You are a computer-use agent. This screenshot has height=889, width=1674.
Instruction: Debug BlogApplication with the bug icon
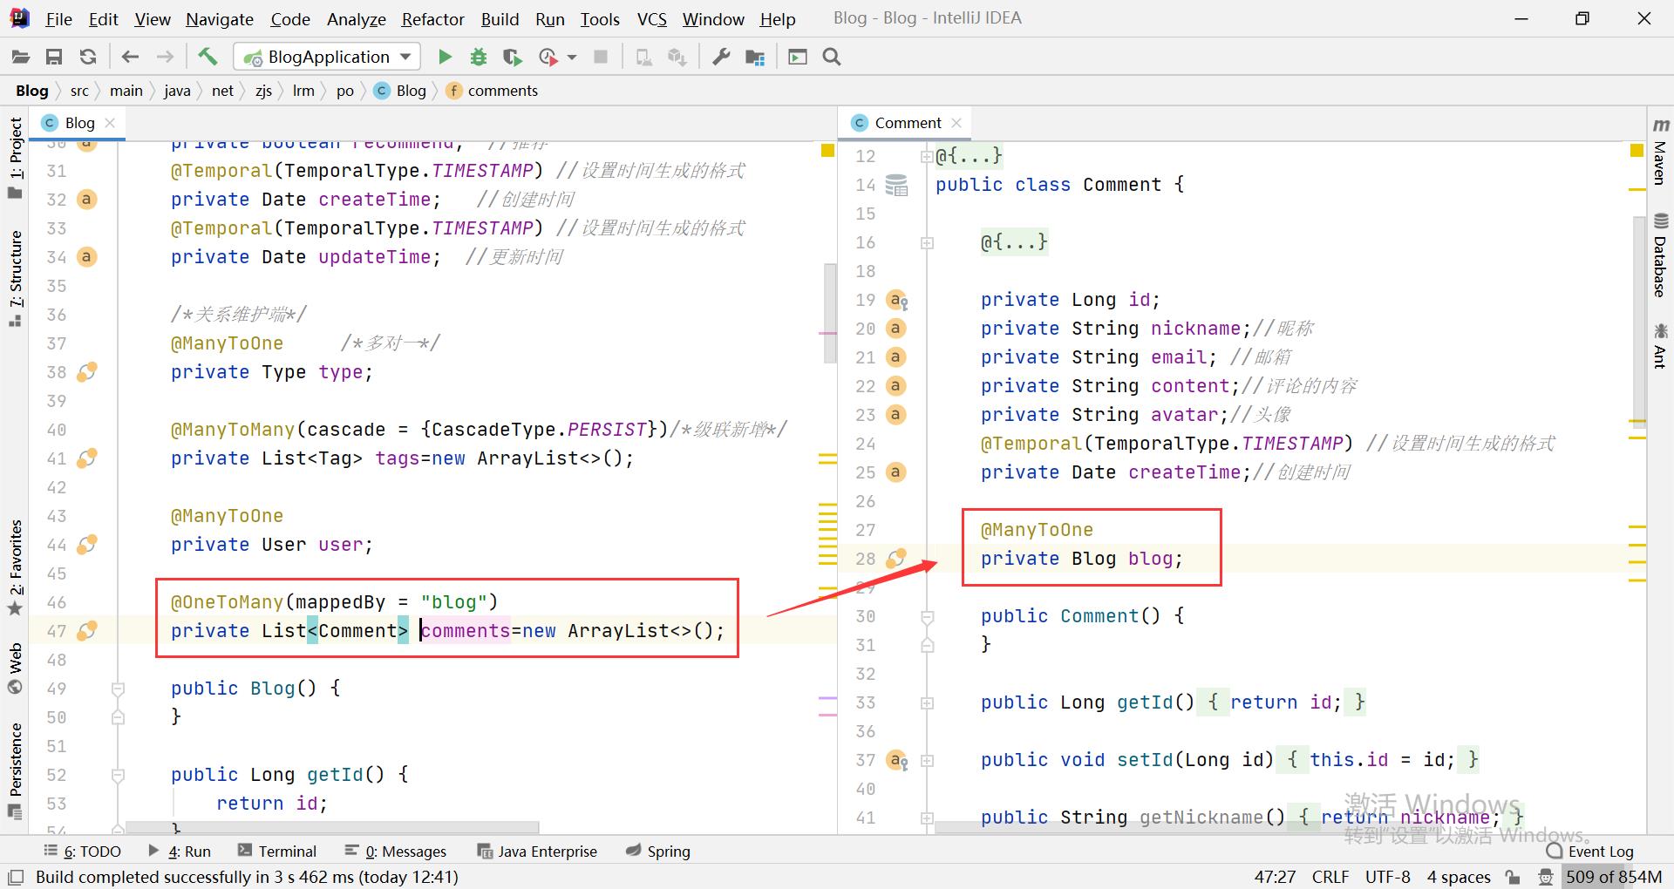479,58
